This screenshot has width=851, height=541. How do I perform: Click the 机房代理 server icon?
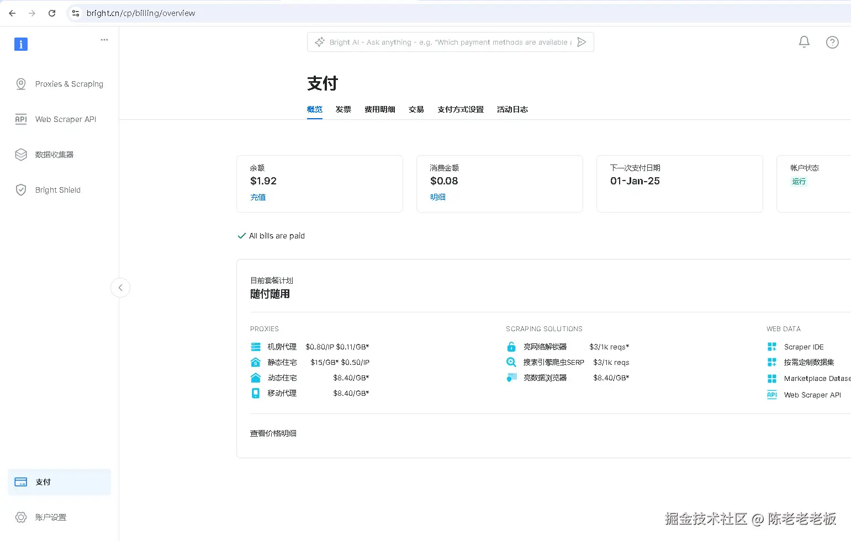tap(256, 347)
